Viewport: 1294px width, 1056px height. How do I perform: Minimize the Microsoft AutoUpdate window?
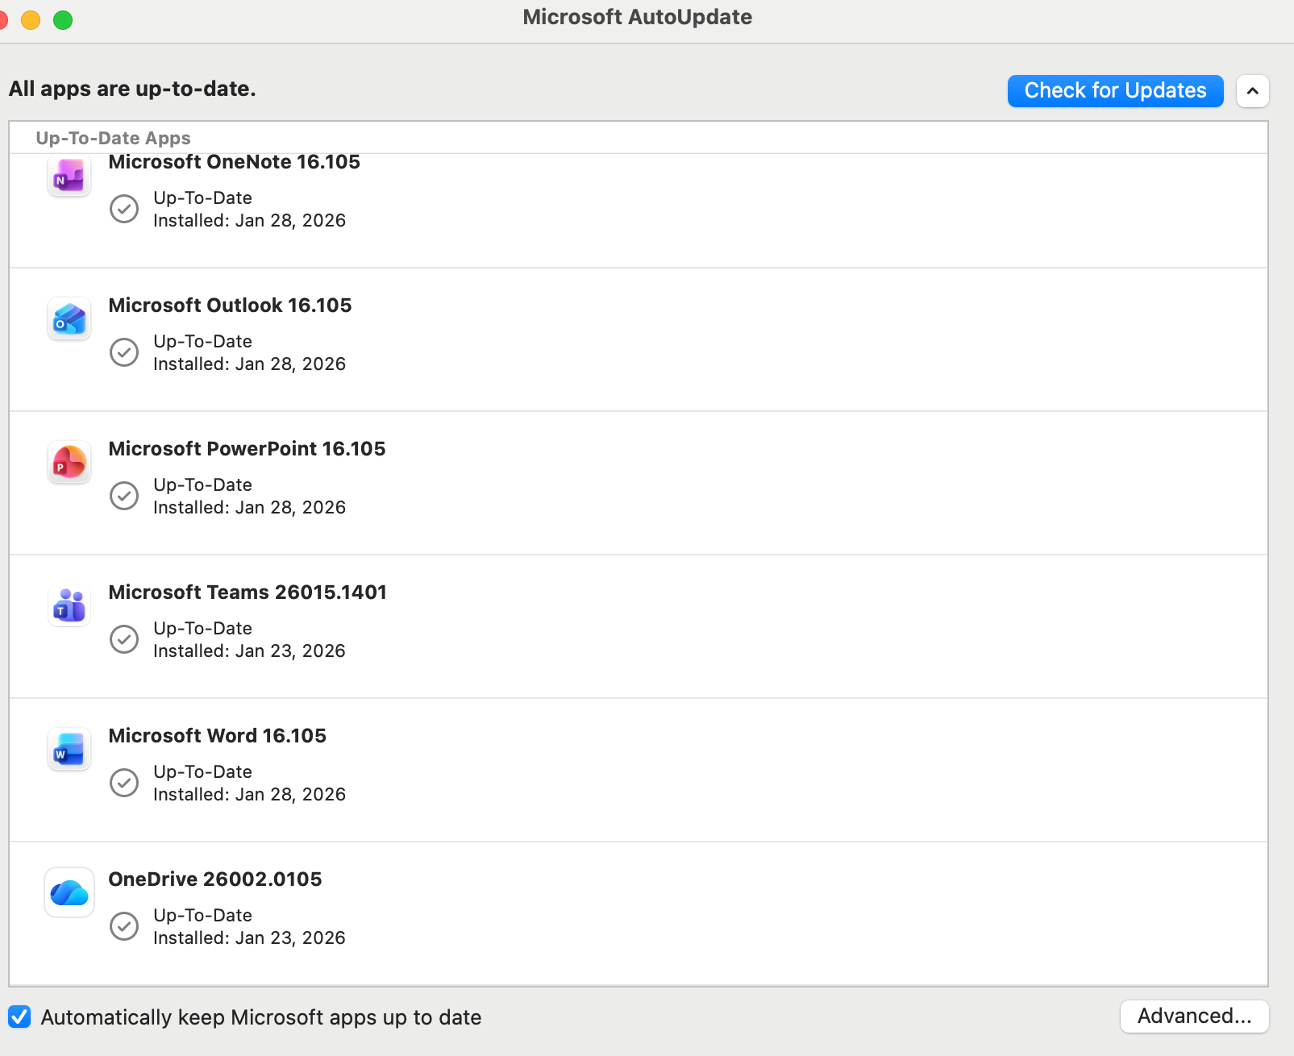[x=31, y=19]
